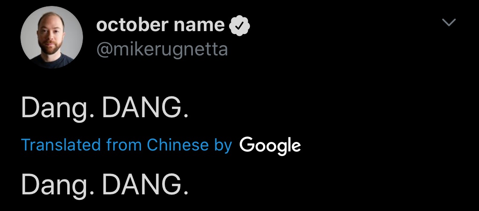
Task: Click the word "Translated" in blue text
Action: (x=61, y=145)
